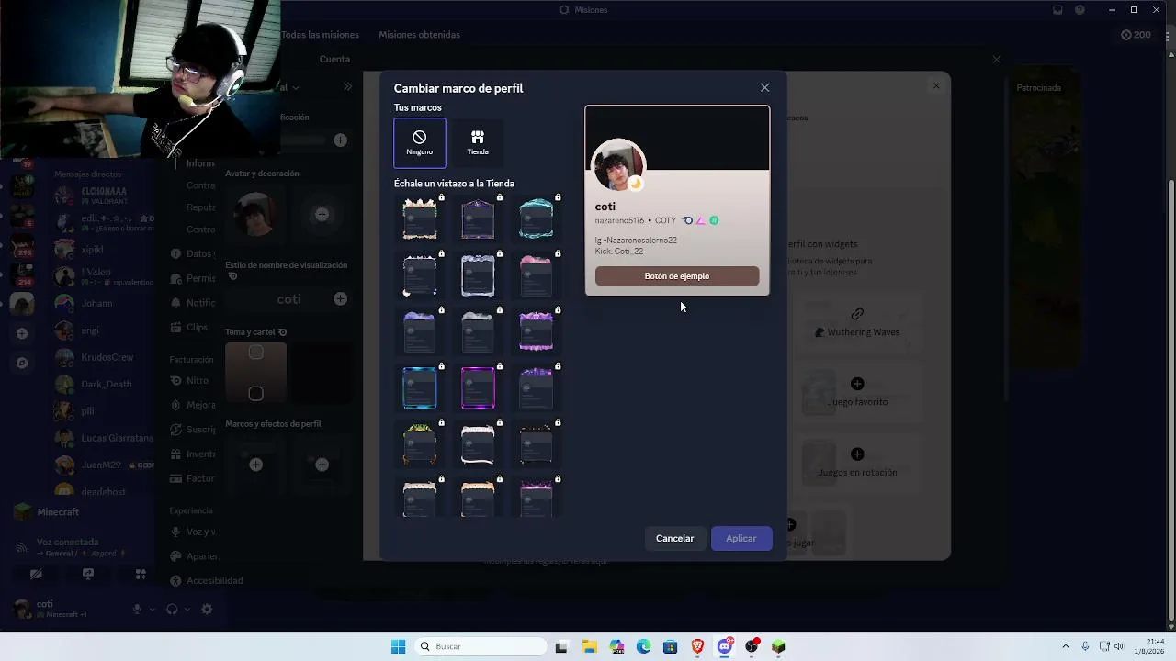The width and height of the screenshot is (1176, 661).
Task: Open the Wuthering Waves widget card
Action: pyautogui.click(x=857, y=323)
